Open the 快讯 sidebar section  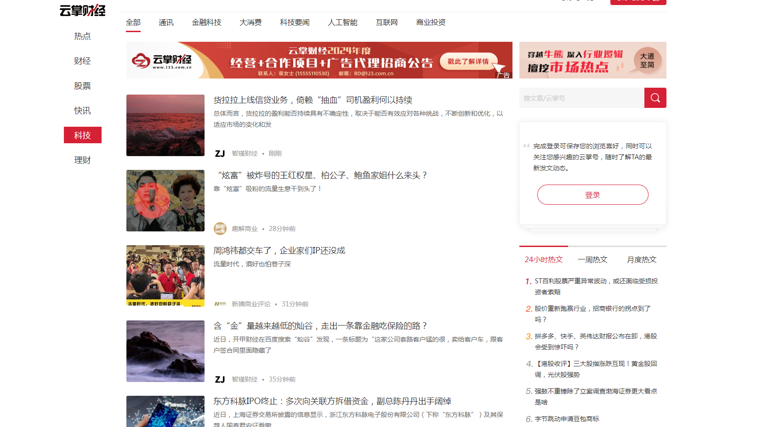coord(83,110)
